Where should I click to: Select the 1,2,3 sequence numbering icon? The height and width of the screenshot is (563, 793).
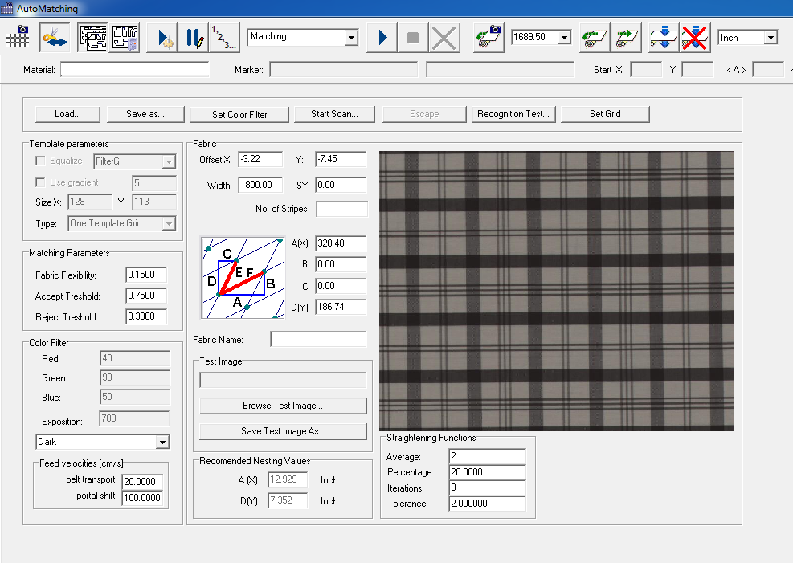[223, 37]
